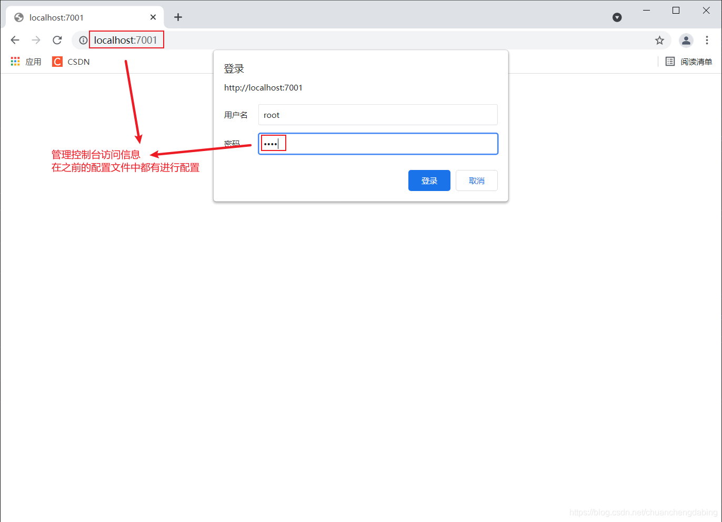This screenshot has height=522, width=722.
Task: Click the http://localhost:7001 text in dialog
Action: [263, 88]
